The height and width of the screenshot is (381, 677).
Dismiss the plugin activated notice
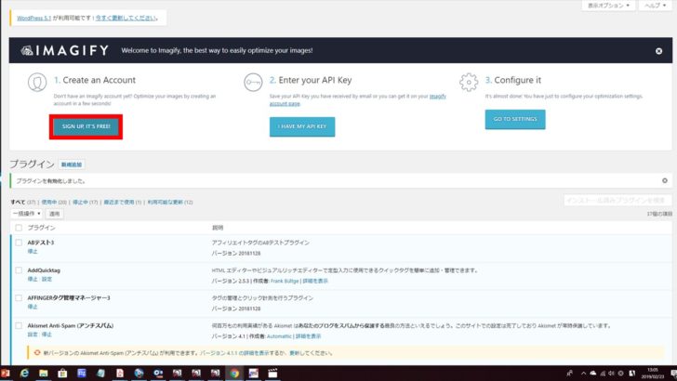pyautogui.click(x=665, y=180)
